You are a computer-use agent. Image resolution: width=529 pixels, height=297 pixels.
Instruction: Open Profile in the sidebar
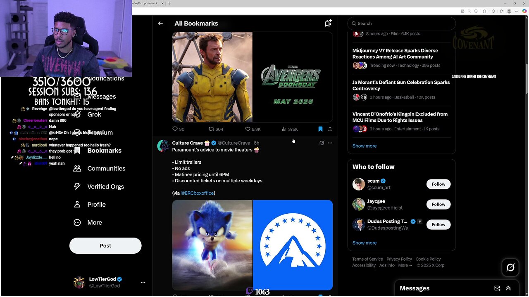(89, 205)
